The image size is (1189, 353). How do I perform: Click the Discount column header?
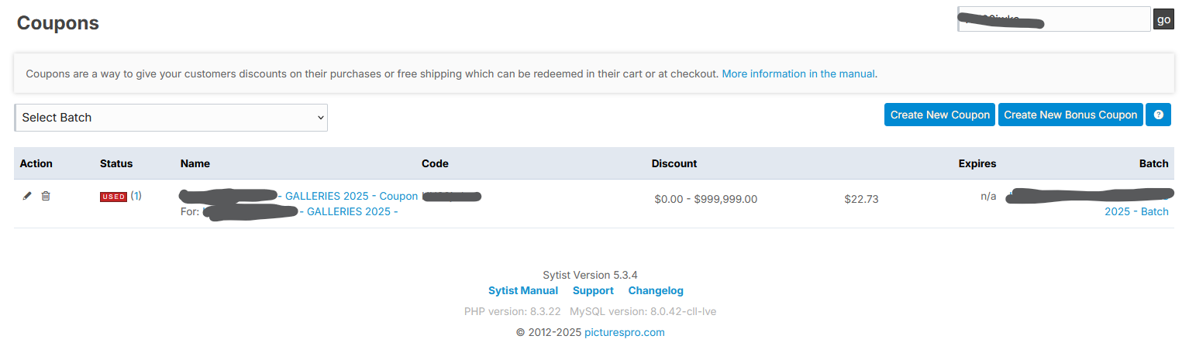[x=674, y=163]
